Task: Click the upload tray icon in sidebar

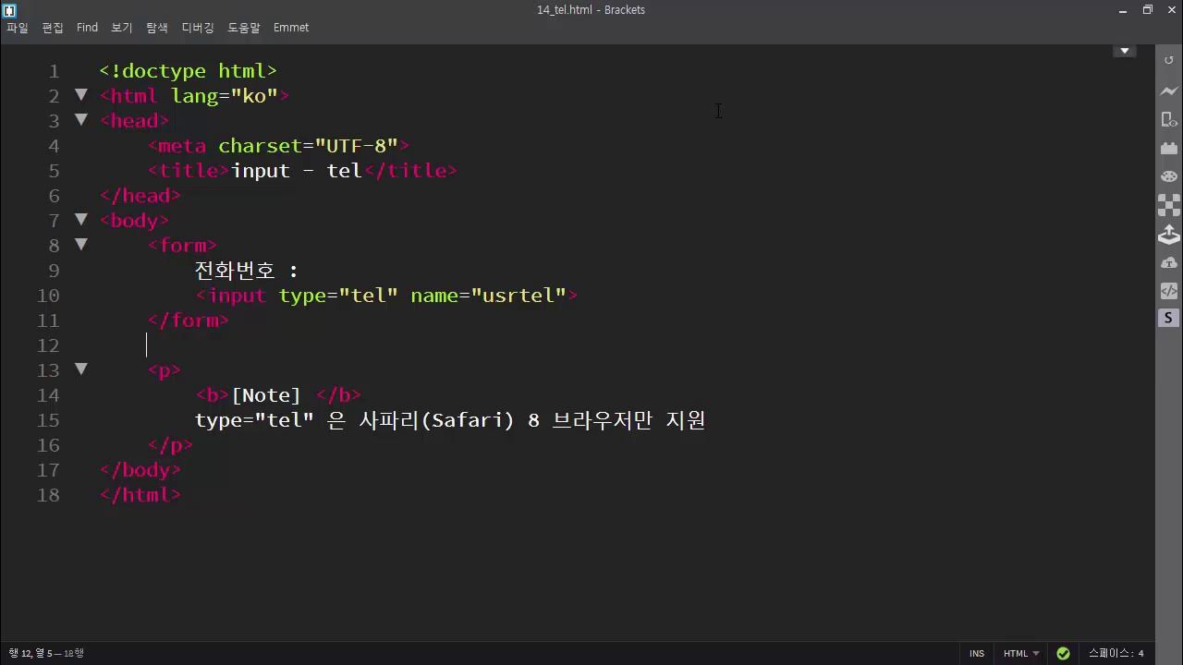Action: click(1169, 235)
